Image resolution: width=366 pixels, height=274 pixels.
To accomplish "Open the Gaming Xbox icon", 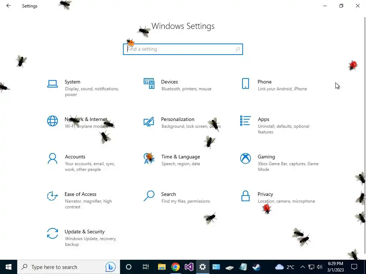I will 245,158.
